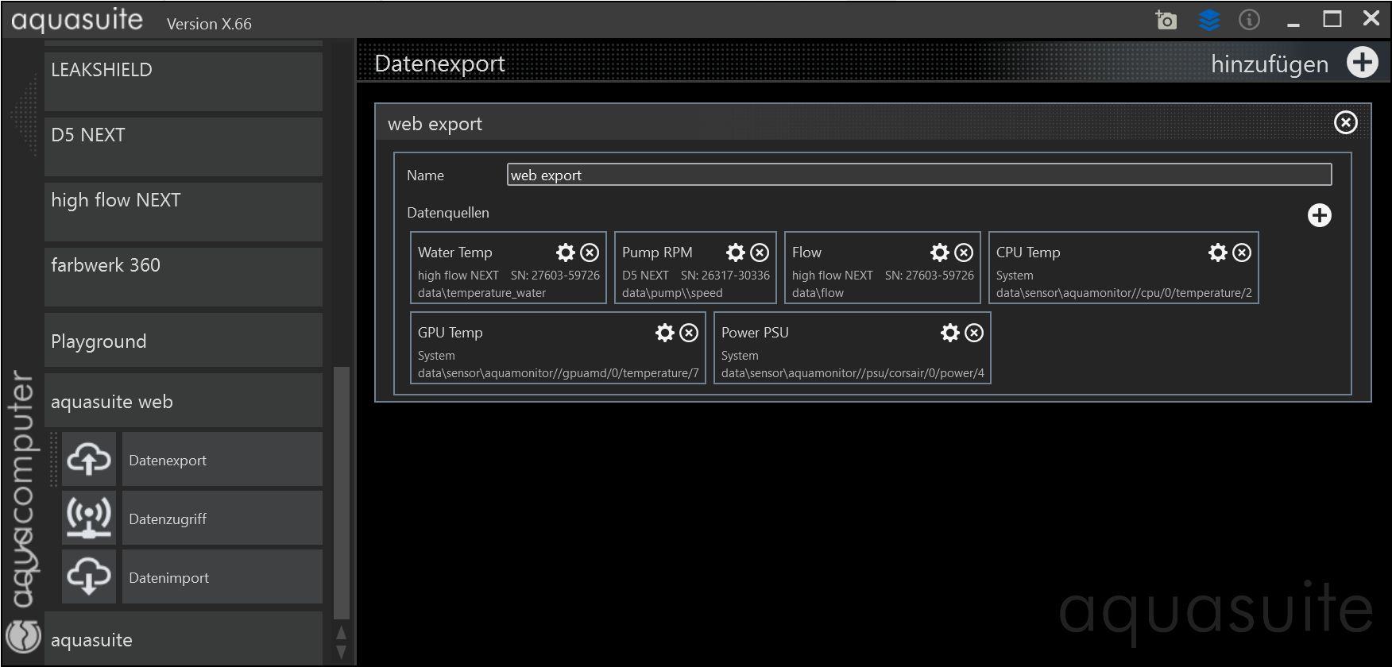Click the Datenexport cloud upload icon
Screen dimensions: 1392x667
point(89,459)
